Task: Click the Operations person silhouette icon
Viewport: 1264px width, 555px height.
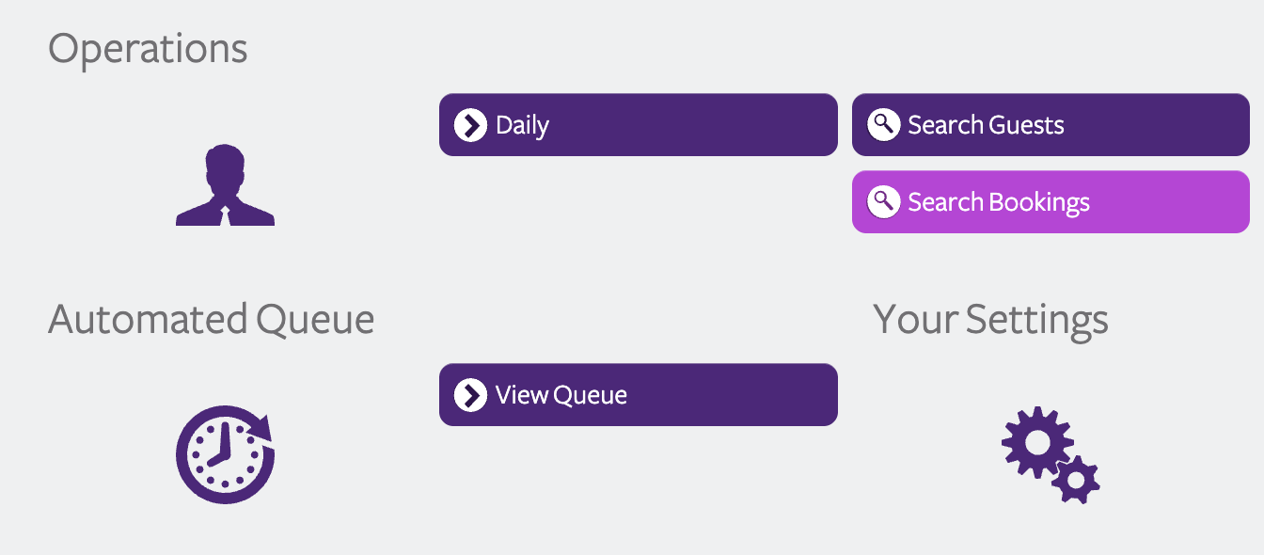Action: pyautogui.click(x=225, y=184)
